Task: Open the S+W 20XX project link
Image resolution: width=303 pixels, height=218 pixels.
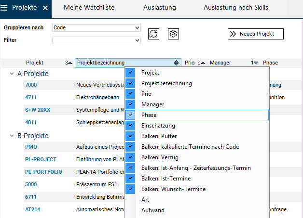Action: [38, 110]
